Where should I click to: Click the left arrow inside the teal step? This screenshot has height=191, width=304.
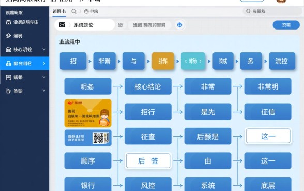pyautogui.click(x=186, y=61)
